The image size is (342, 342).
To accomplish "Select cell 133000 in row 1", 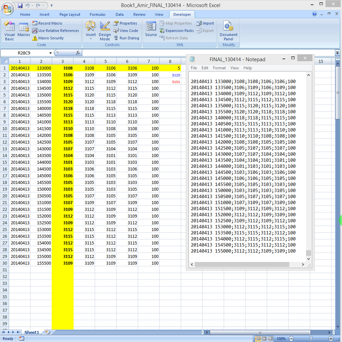I will 41,68.
